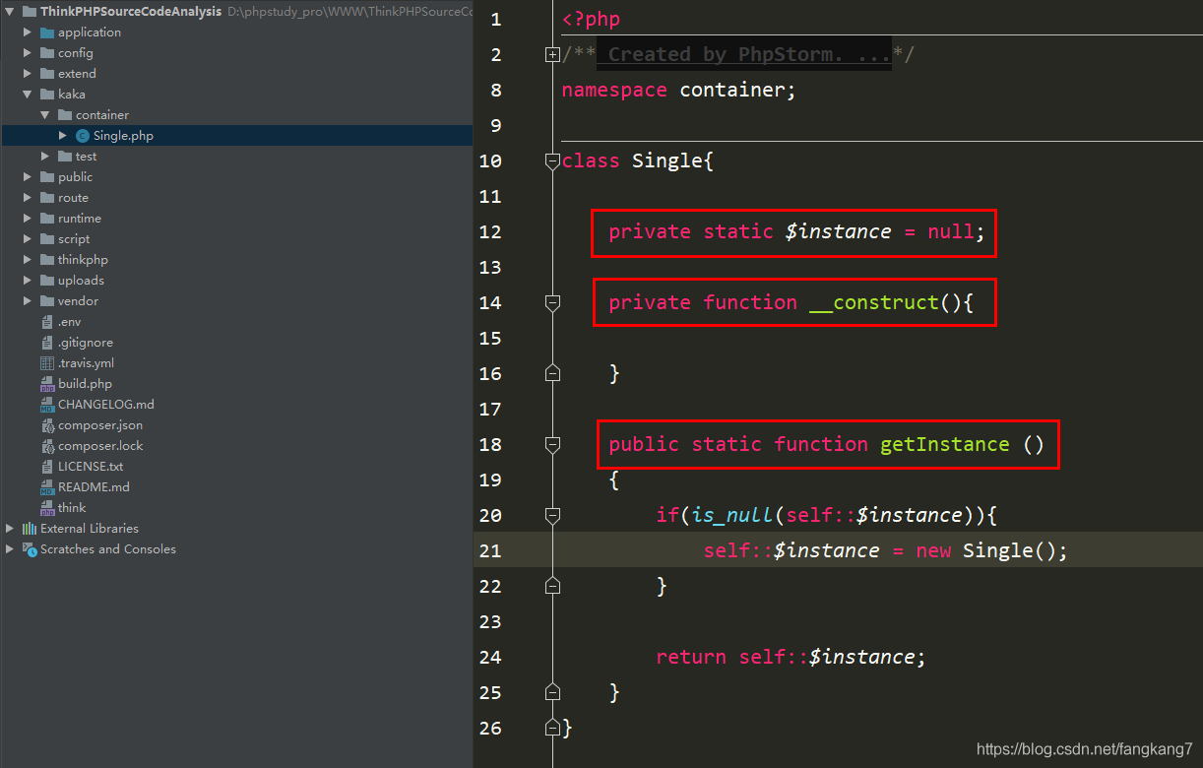The height and width of the screenshot is (768, 1203).
Task: Click the .env file icon
Action: [x=47, y=322]
